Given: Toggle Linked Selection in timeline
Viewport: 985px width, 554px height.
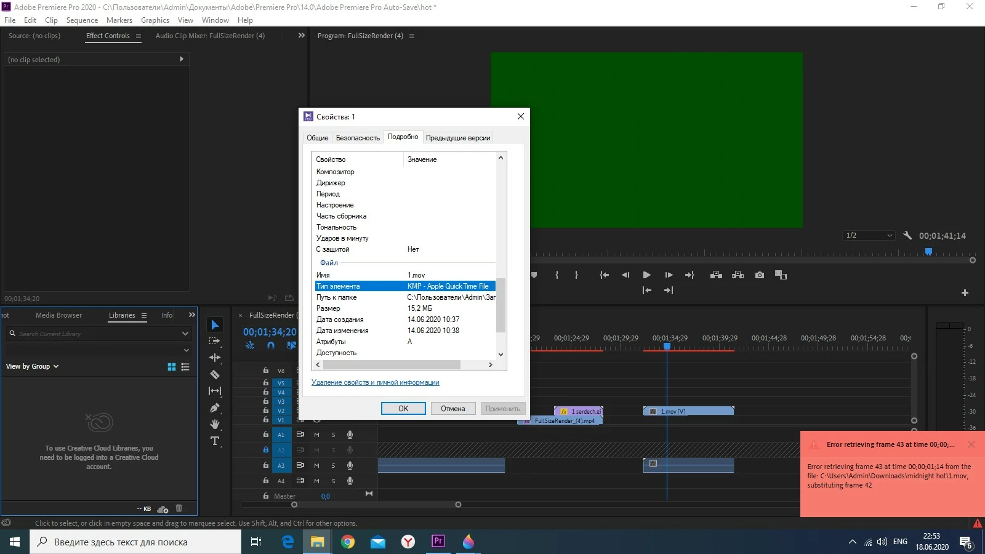Looking at the screenshot, I should click(x=291, y=345).
